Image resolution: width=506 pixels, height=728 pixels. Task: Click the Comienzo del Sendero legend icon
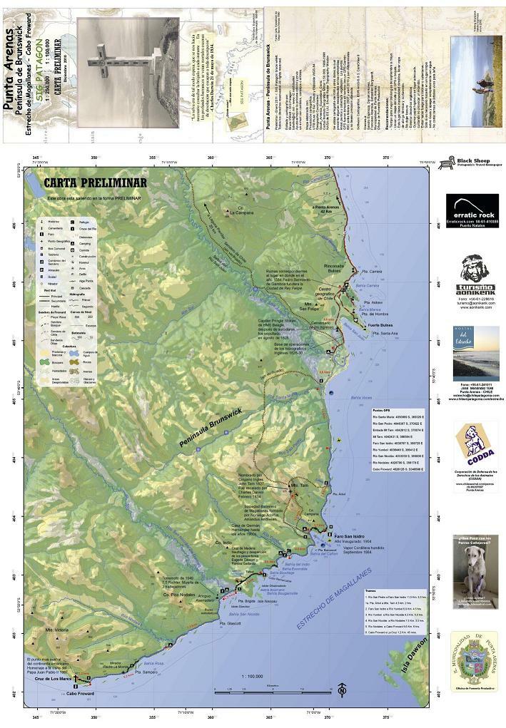(42, 262)
